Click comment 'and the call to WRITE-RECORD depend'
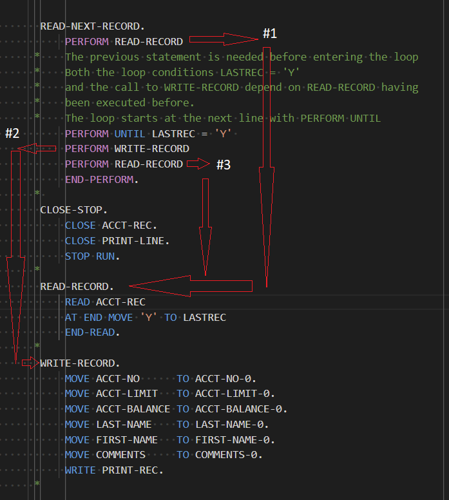 (x=173, y=88)
